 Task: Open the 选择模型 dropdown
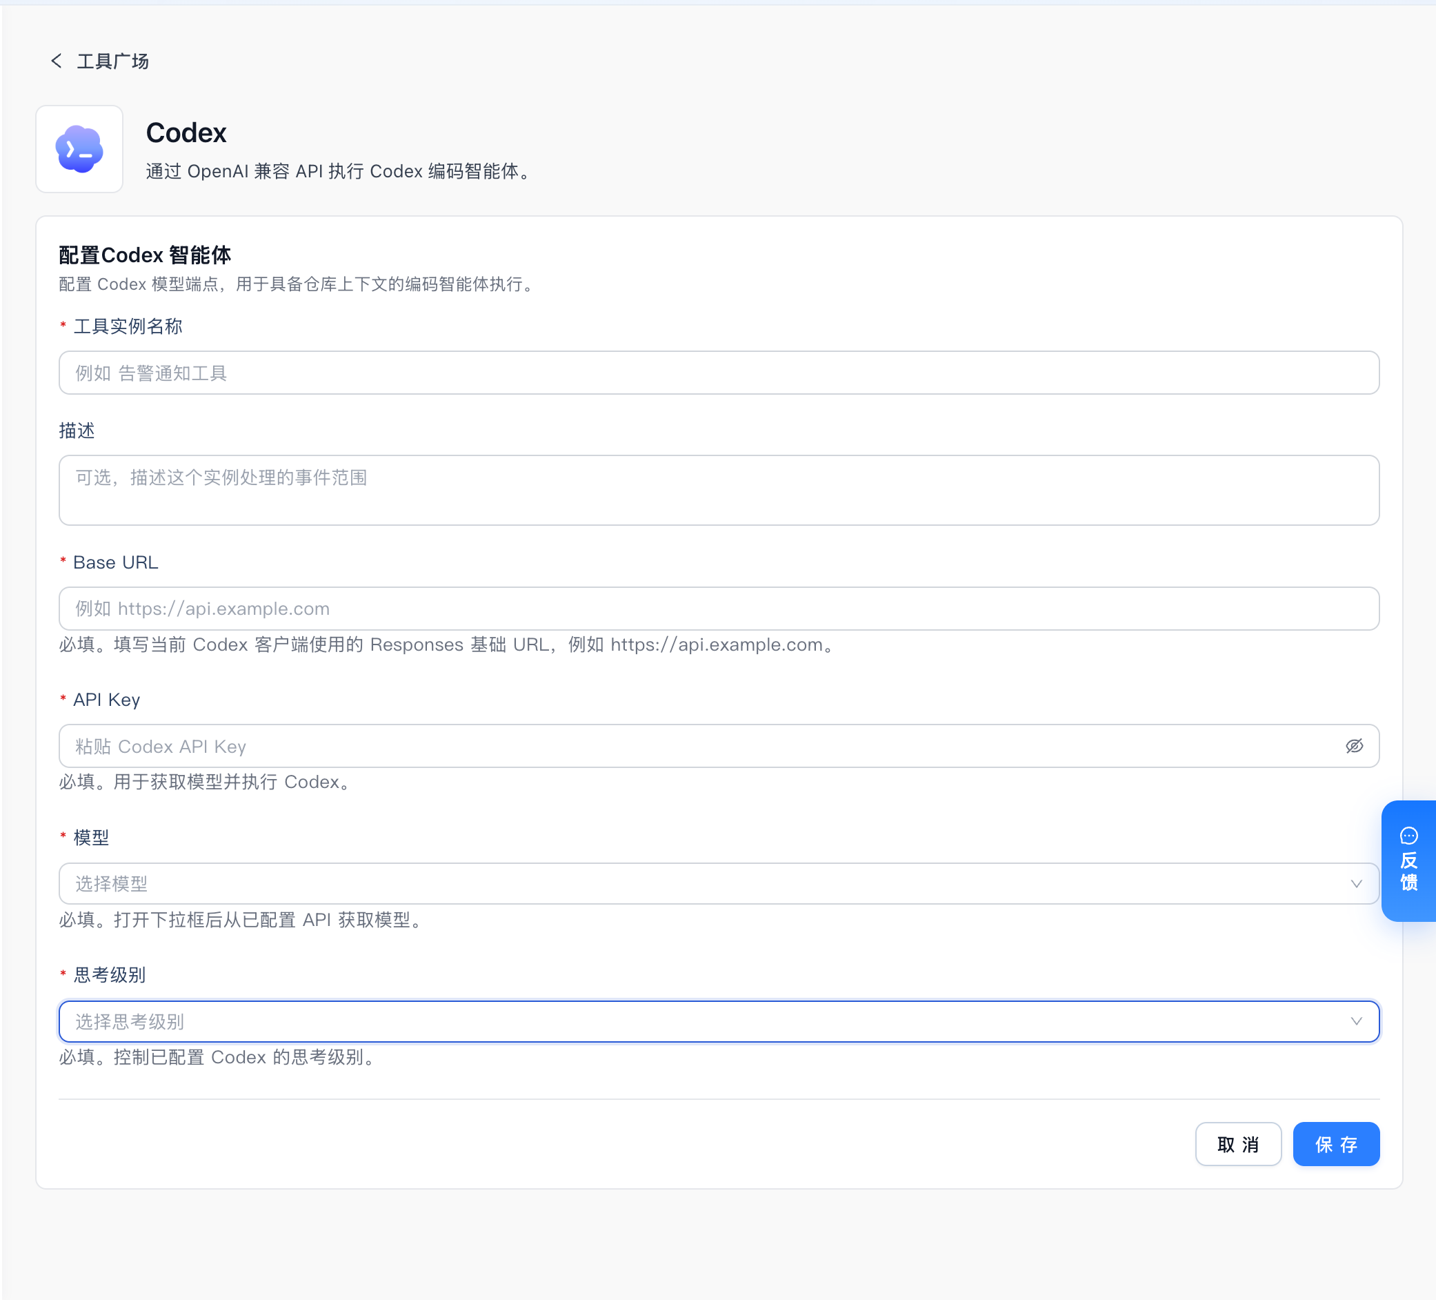pos(719,884)
